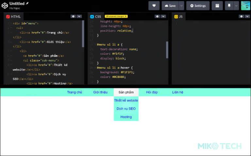Click text-decoration: none line in CSS

tap(119, 49)
